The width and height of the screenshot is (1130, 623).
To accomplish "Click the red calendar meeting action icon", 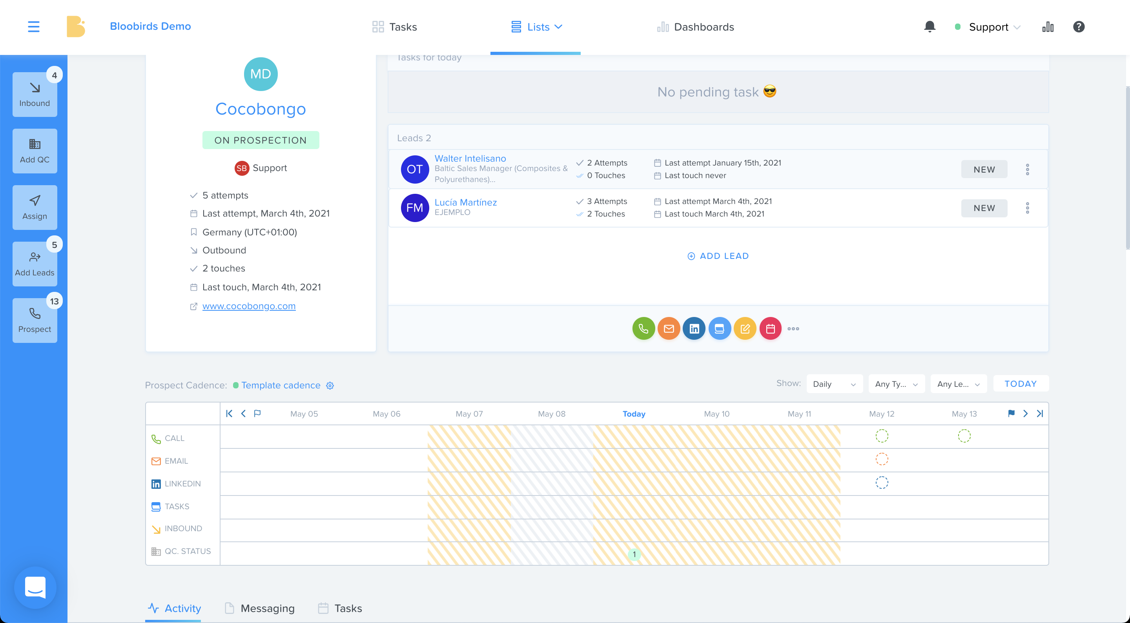I will click(770, 329).
